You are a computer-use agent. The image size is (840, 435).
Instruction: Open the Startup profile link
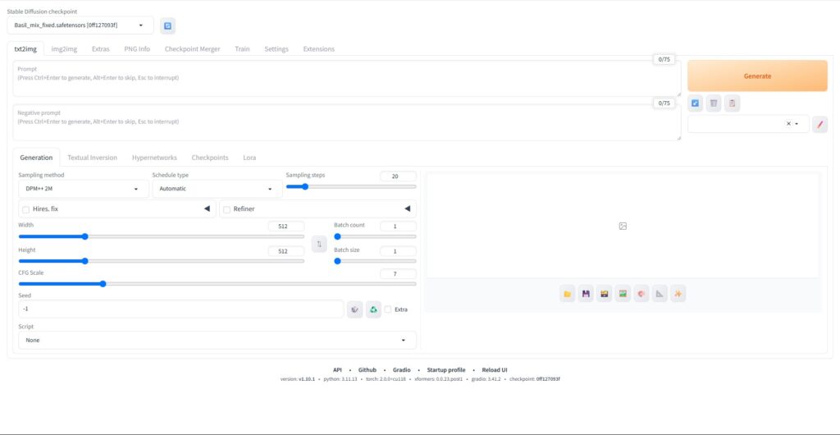coord(446,370)
